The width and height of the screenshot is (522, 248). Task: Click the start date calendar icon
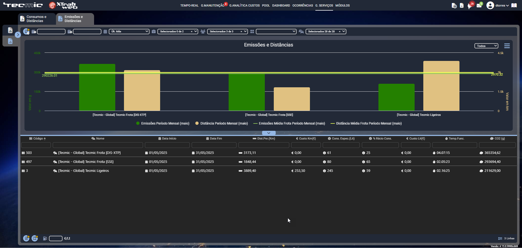click(34, 32)
